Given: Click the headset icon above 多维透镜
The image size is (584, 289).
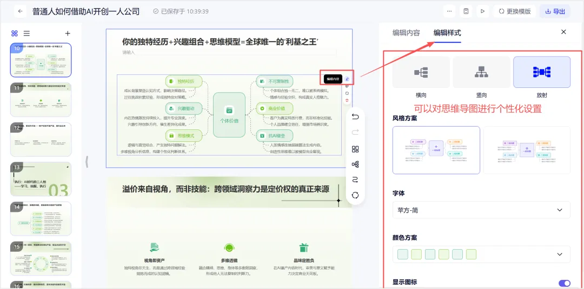Looking at the screenshot, I should (x=229, y=247).
